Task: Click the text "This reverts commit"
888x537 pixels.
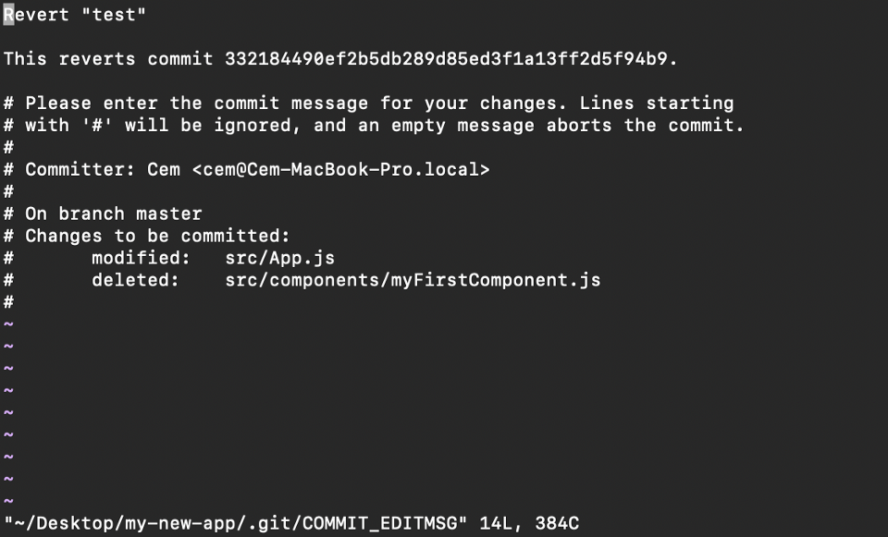Action: click(109, 59)
